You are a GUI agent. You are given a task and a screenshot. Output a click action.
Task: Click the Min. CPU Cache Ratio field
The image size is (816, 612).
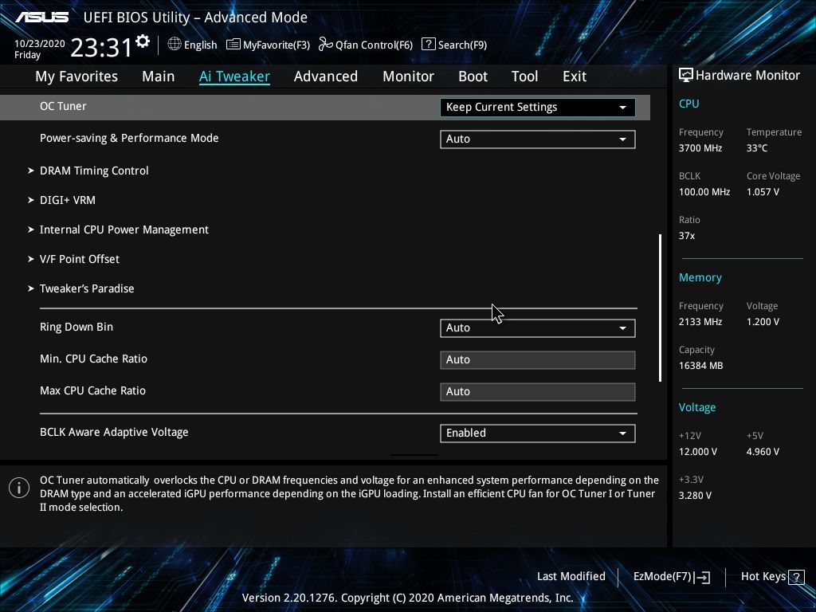[538, 360]
